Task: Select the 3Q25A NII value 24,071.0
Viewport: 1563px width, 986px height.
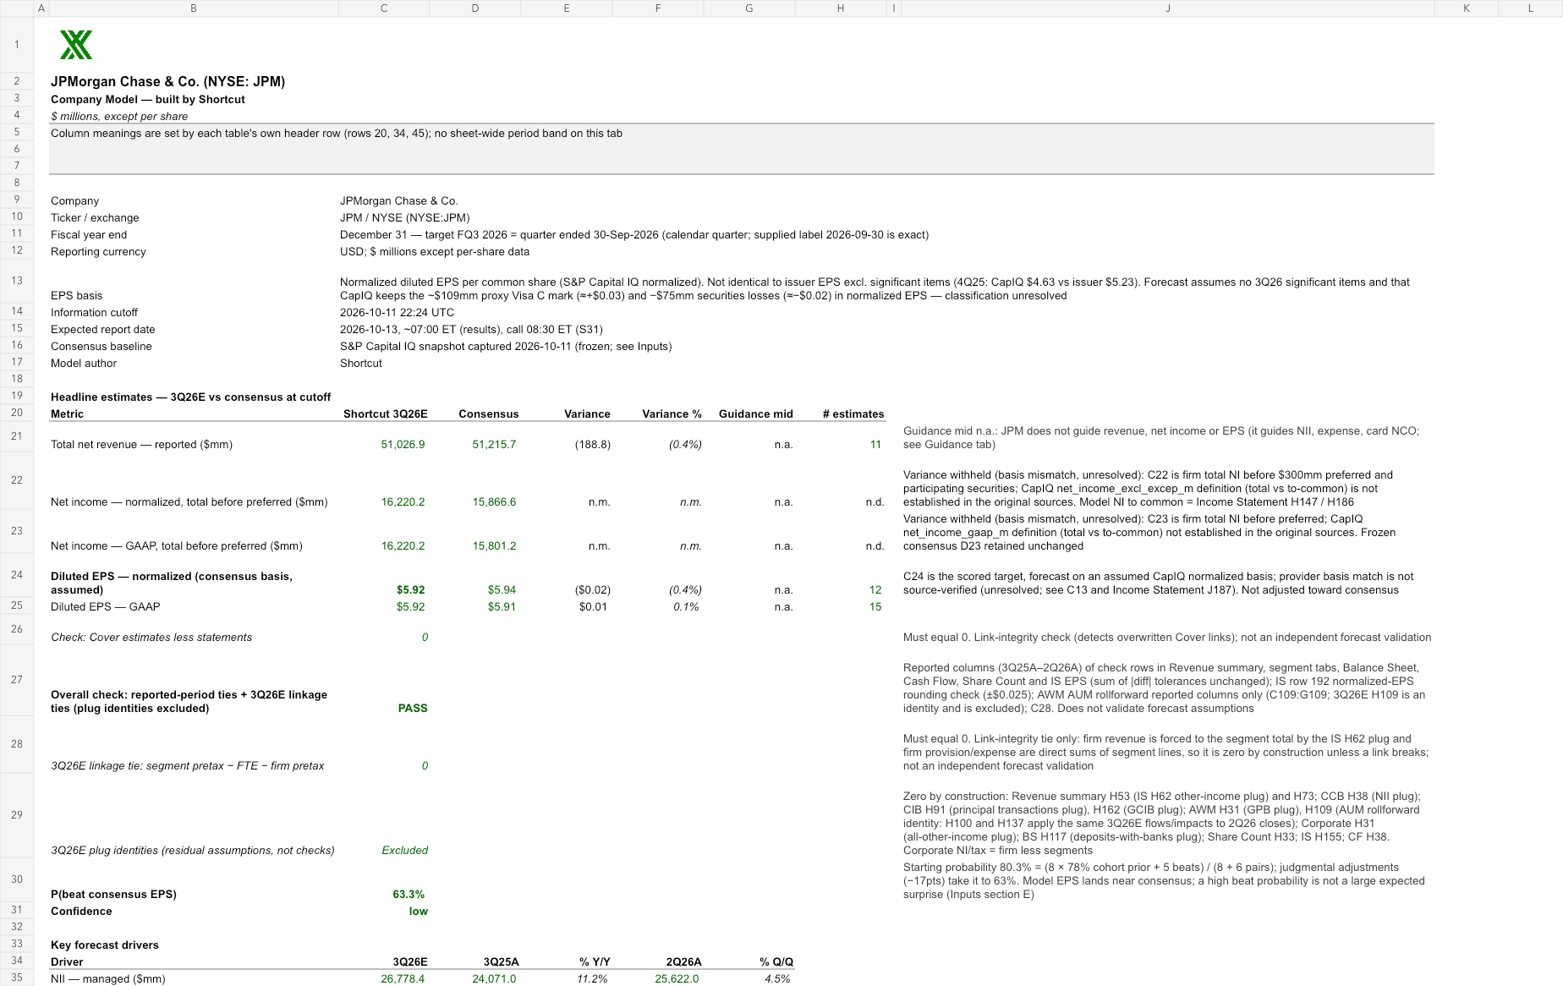Action: coord(494,979)
